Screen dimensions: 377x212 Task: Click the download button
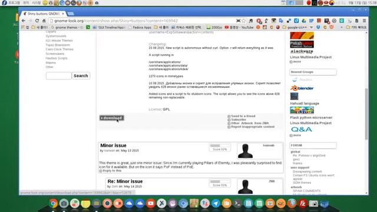[x=111, y=118]
